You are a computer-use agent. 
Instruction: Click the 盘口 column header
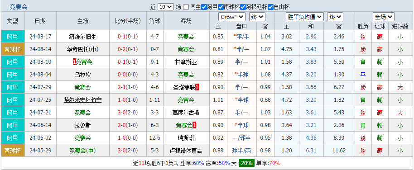241,26
